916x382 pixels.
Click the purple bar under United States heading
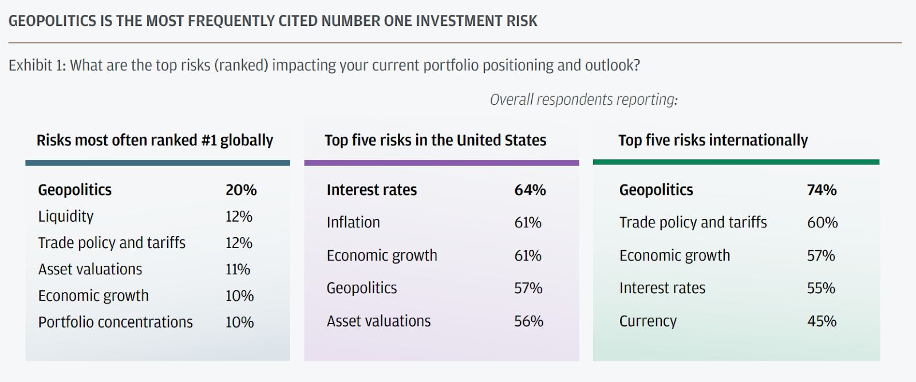(x=441, y=163)
